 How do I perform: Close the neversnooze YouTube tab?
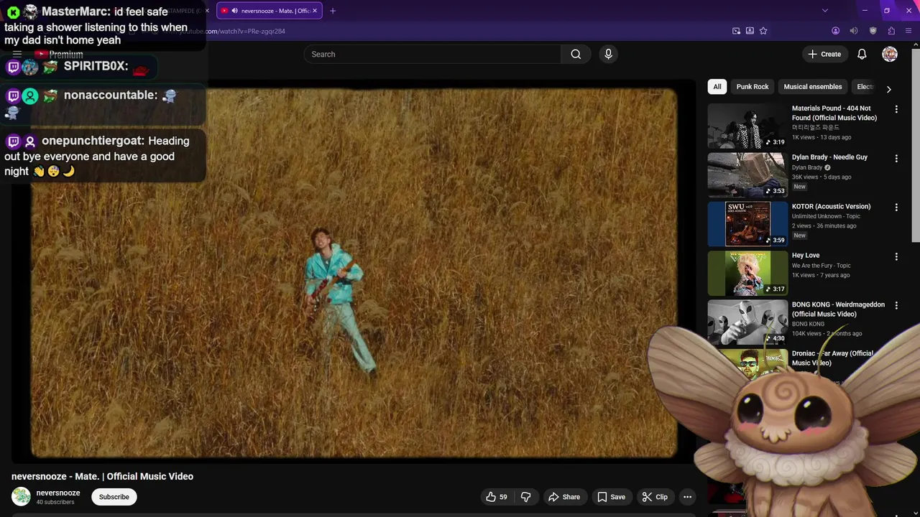[314, 11]
